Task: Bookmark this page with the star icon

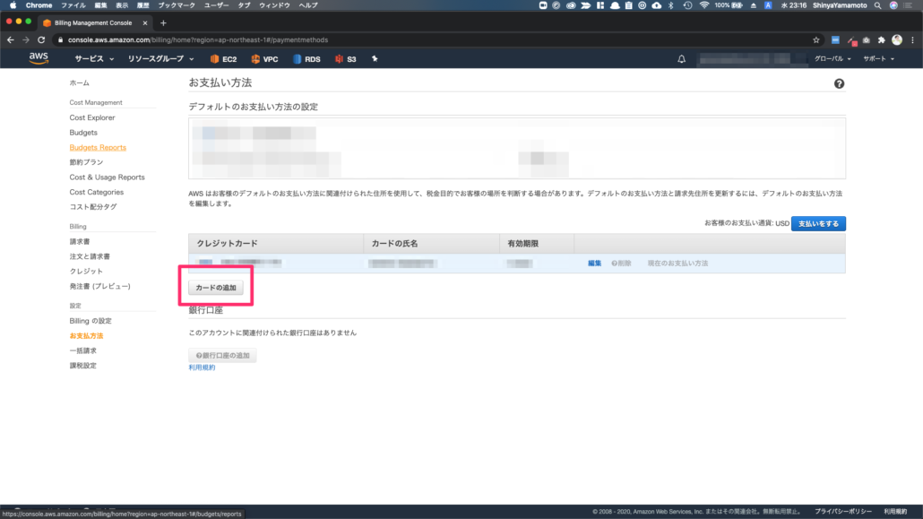Action: click(815, 39)
